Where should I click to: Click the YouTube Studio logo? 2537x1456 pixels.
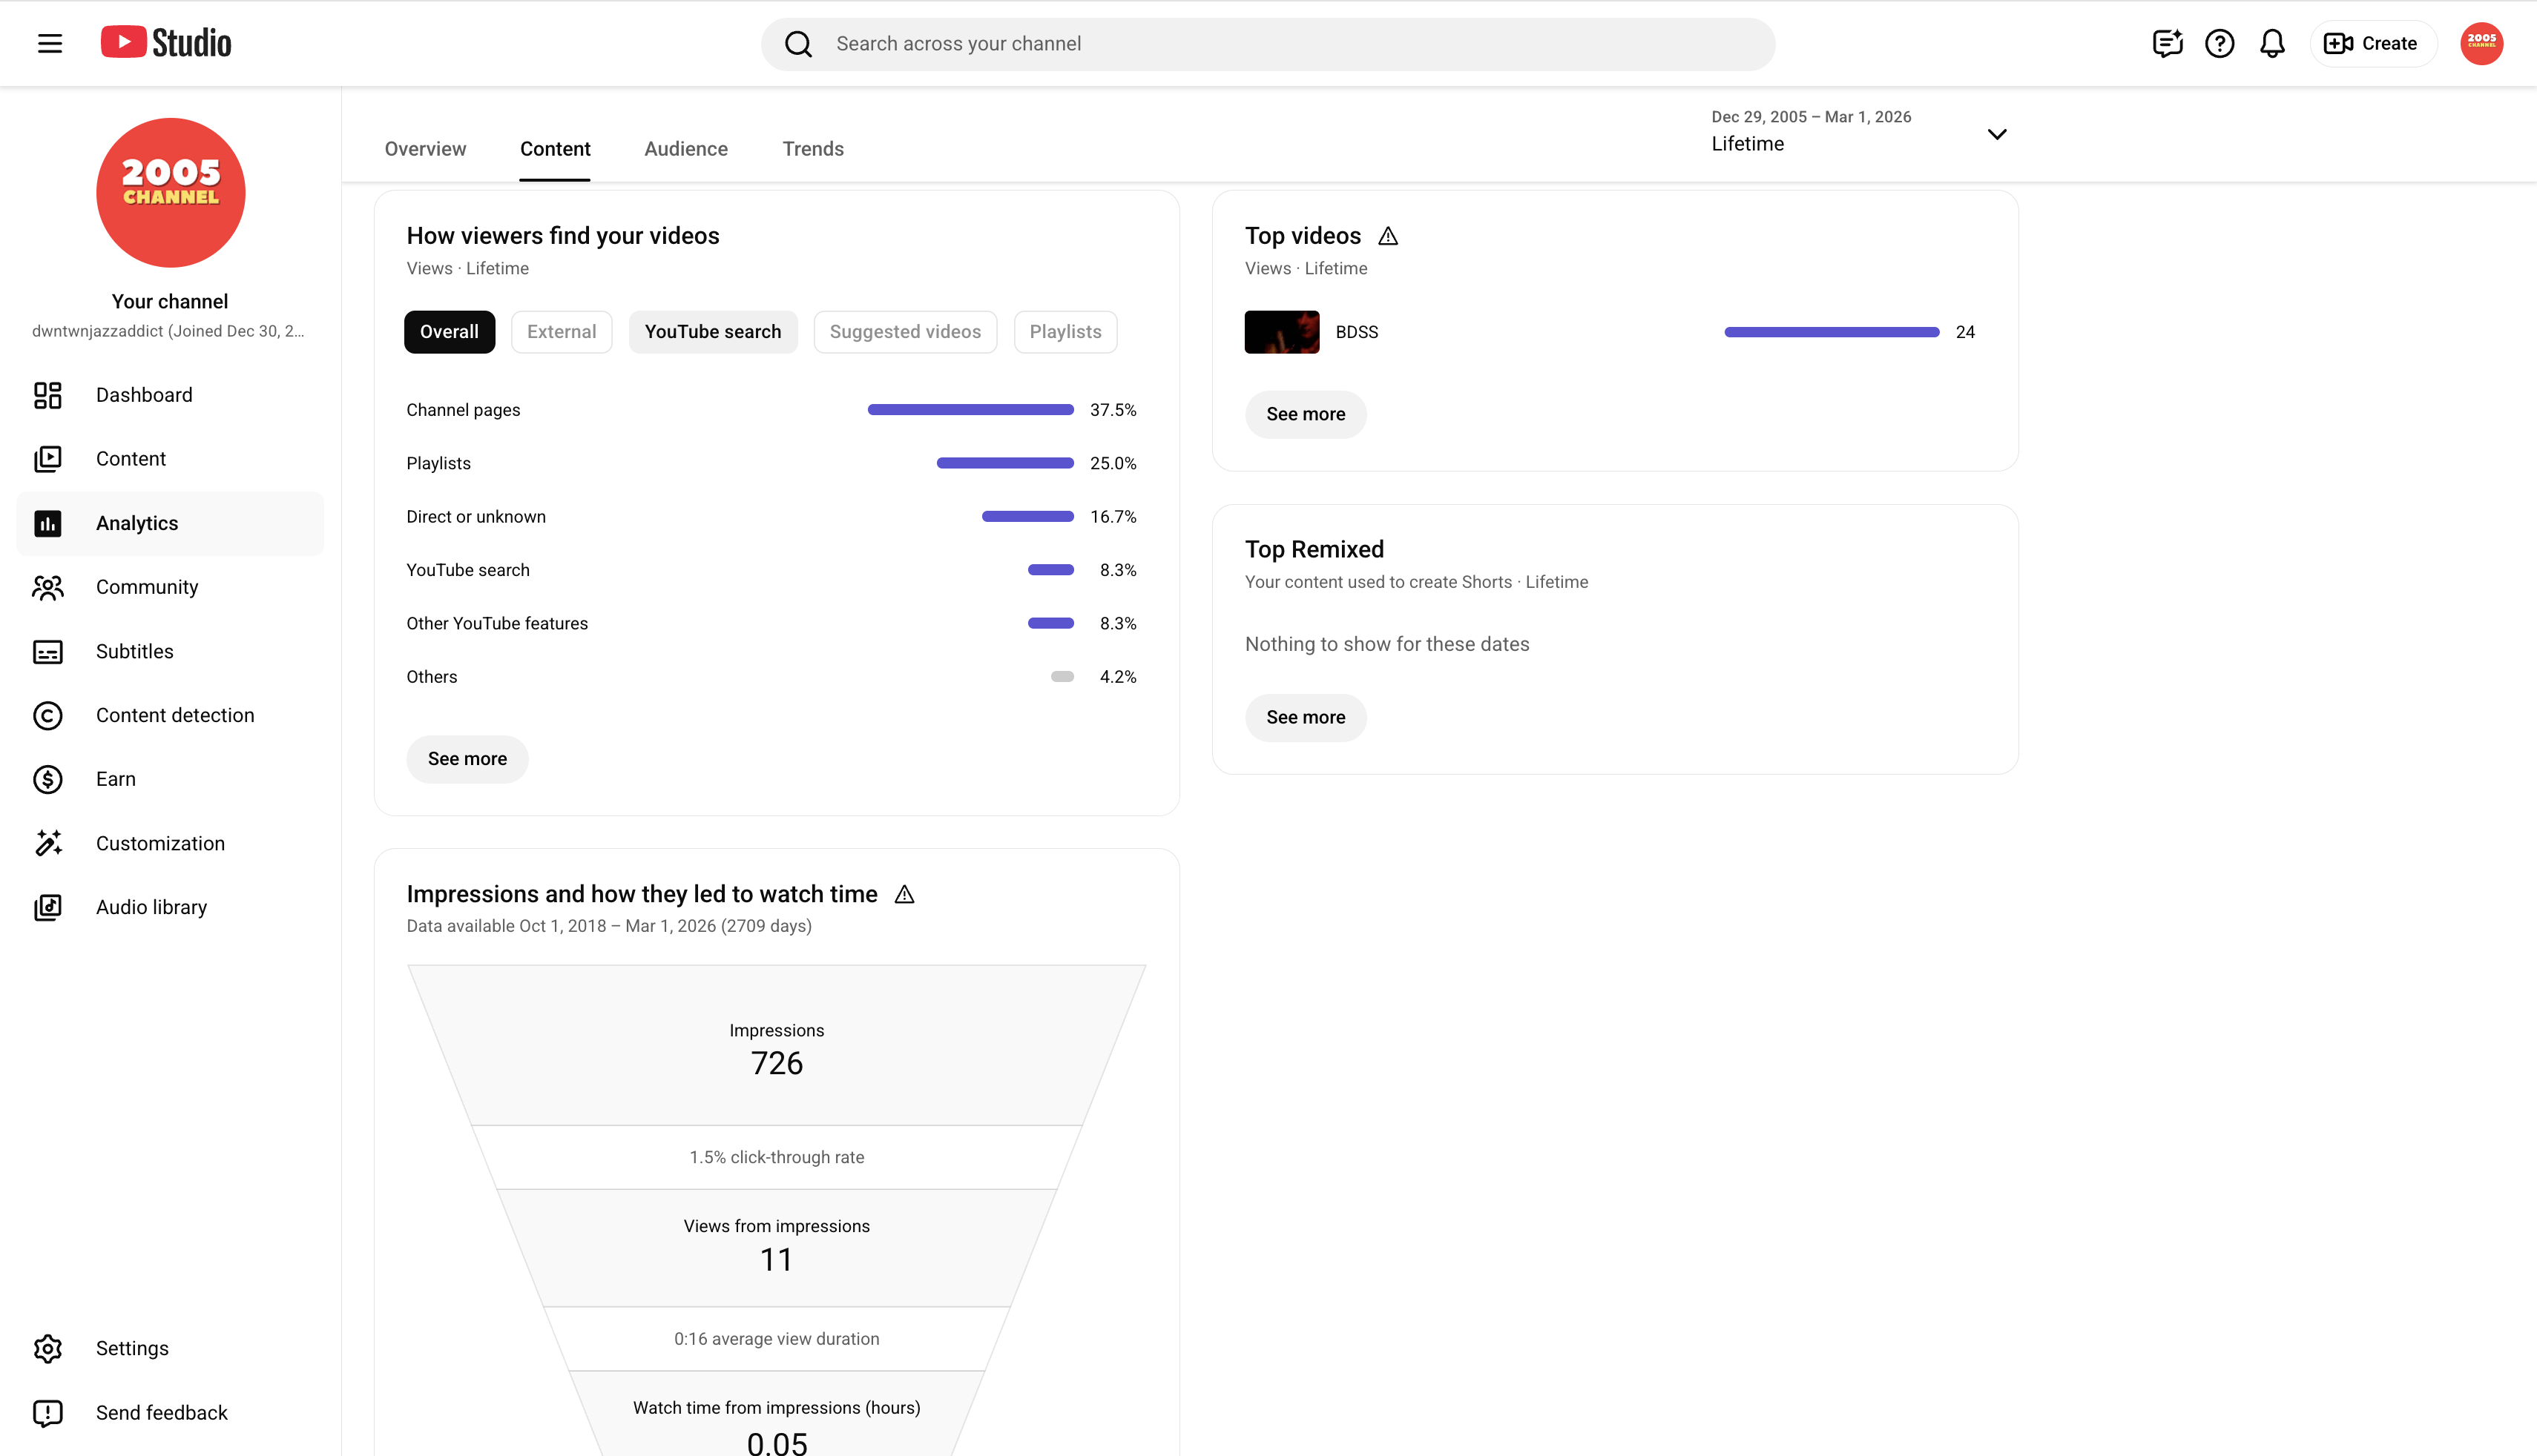[166, 43]
